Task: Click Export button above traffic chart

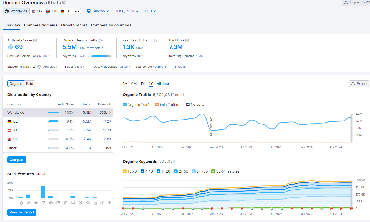Action: click(359, 84)
